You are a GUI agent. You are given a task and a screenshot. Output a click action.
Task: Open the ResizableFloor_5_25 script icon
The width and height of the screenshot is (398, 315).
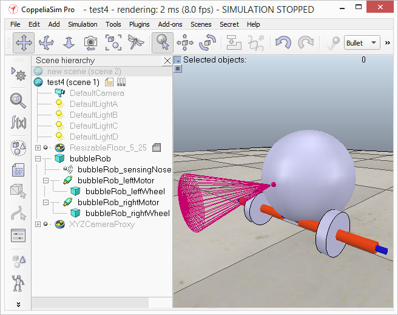pyautogui.click(x=157, y=147)
